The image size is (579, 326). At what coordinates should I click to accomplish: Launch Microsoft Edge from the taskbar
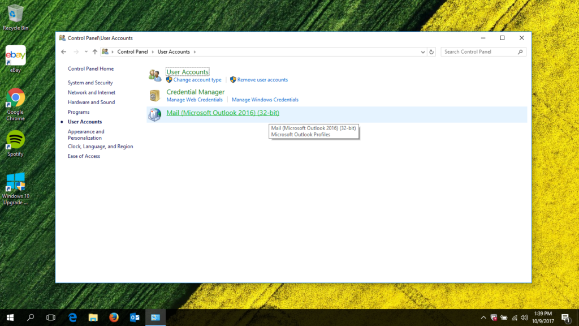[72, 318]
